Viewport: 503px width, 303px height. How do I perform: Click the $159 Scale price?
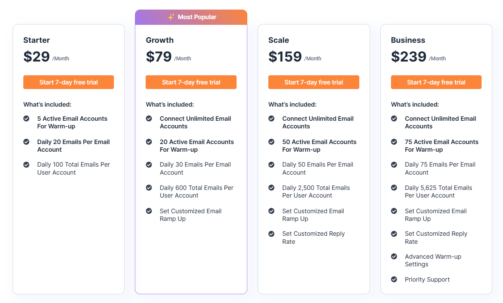point(285,57)
